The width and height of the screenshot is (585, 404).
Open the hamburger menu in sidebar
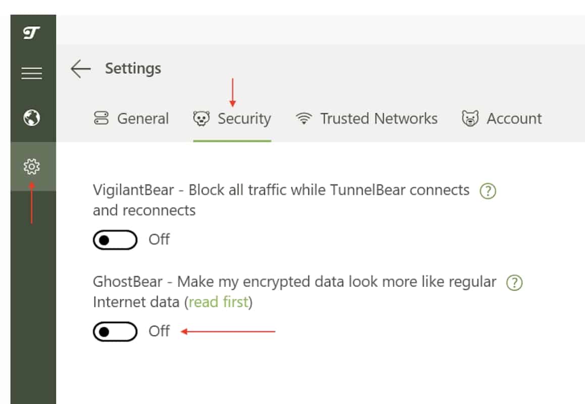32,73
